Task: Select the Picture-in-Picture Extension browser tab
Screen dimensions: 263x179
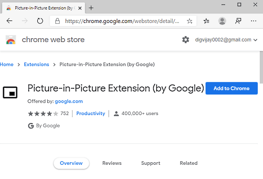Action: click(43, 8)
